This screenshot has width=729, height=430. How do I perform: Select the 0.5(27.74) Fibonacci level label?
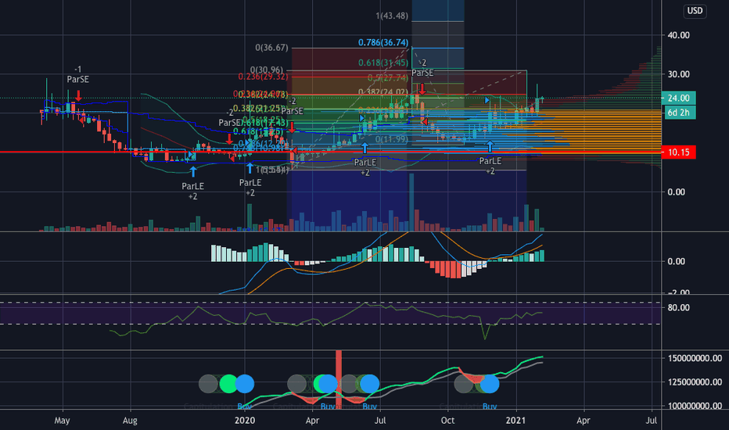(388, 78)
